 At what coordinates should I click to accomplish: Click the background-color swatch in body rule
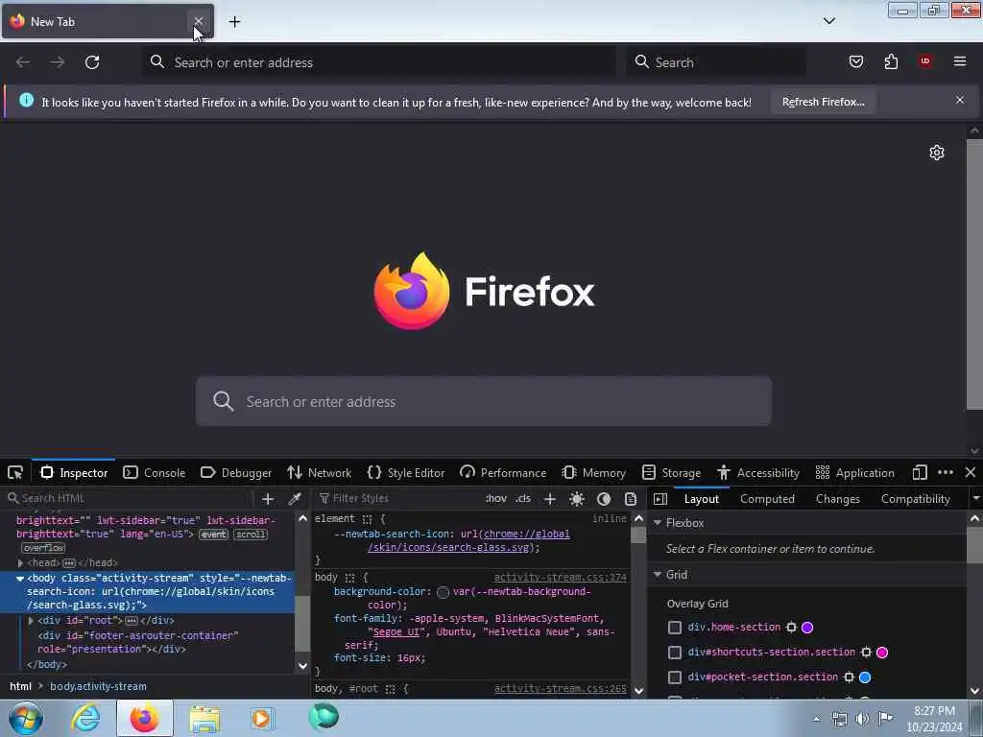(443, 592)
